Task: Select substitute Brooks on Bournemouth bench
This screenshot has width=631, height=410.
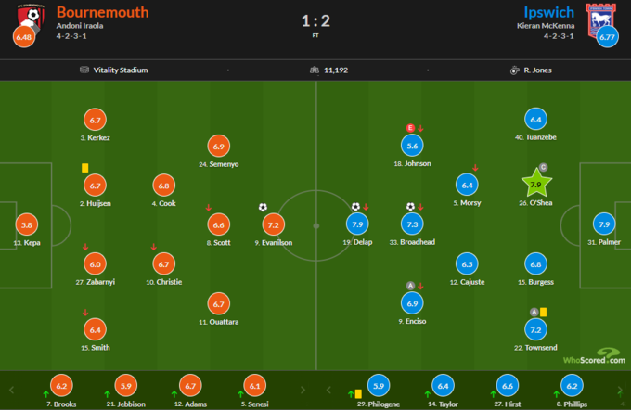Action: (x=62, y=386)
